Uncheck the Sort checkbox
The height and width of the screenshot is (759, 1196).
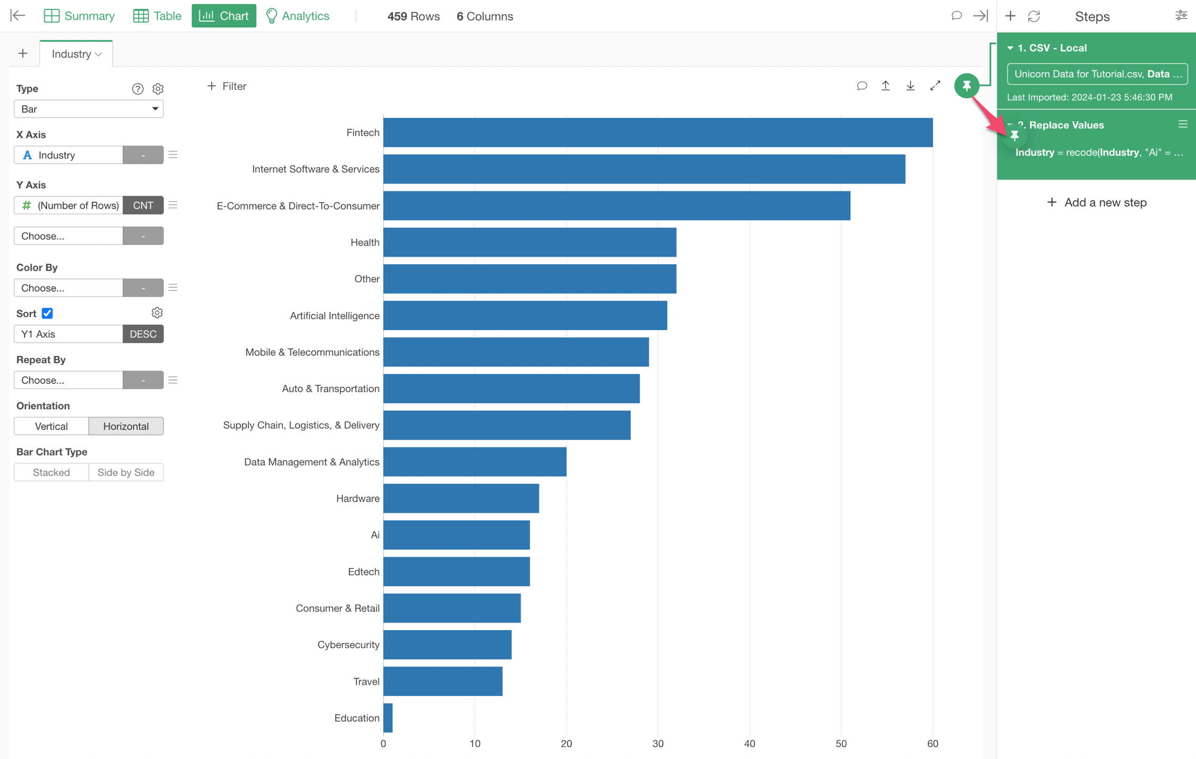[47, 313]
